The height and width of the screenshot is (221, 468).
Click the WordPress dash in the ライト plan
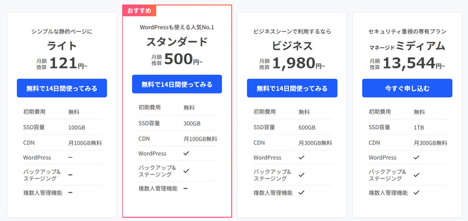70,157
